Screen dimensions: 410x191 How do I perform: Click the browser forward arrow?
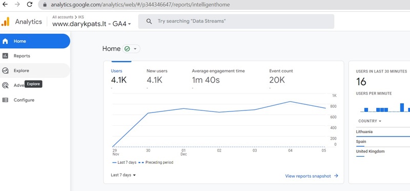[x=17, y=5]
